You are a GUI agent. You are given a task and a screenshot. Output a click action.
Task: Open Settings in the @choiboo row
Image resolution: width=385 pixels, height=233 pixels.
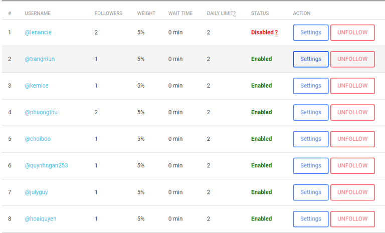pyautogui.click(x=310, y=139)
